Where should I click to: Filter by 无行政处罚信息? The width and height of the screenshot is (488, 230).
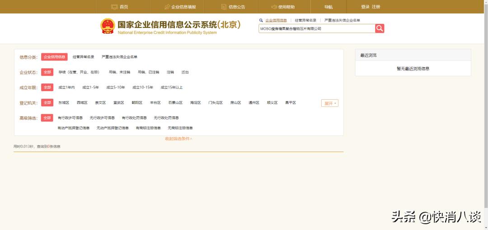[166, 118]
